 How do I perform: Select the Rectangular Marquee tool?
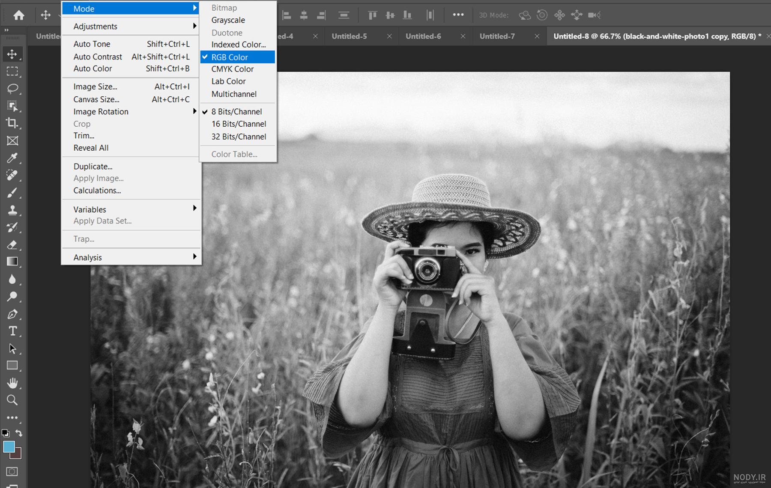click(12, 71)
